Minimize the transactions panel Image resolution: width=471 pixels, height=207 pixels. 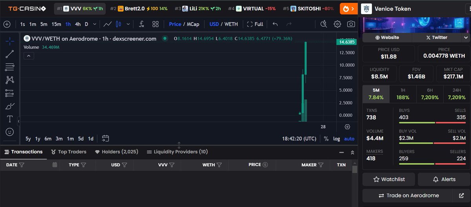pos(341,152)
